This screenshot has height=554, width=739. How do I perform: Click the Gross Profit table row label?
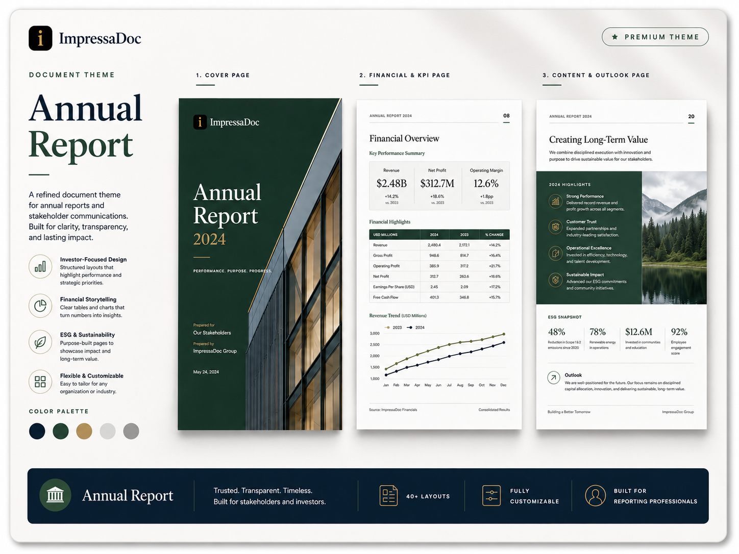tap(383, 256)
